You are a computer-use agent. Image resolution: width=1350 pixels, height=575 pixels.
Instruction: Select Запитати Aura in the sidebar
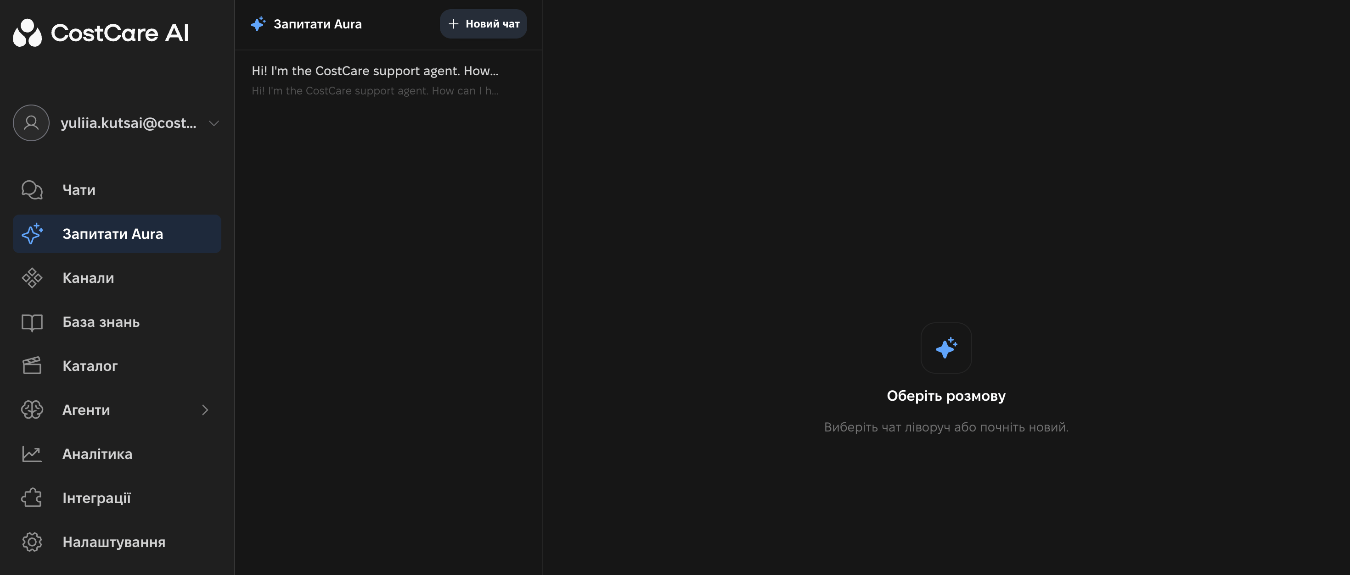tap(117, 234)
